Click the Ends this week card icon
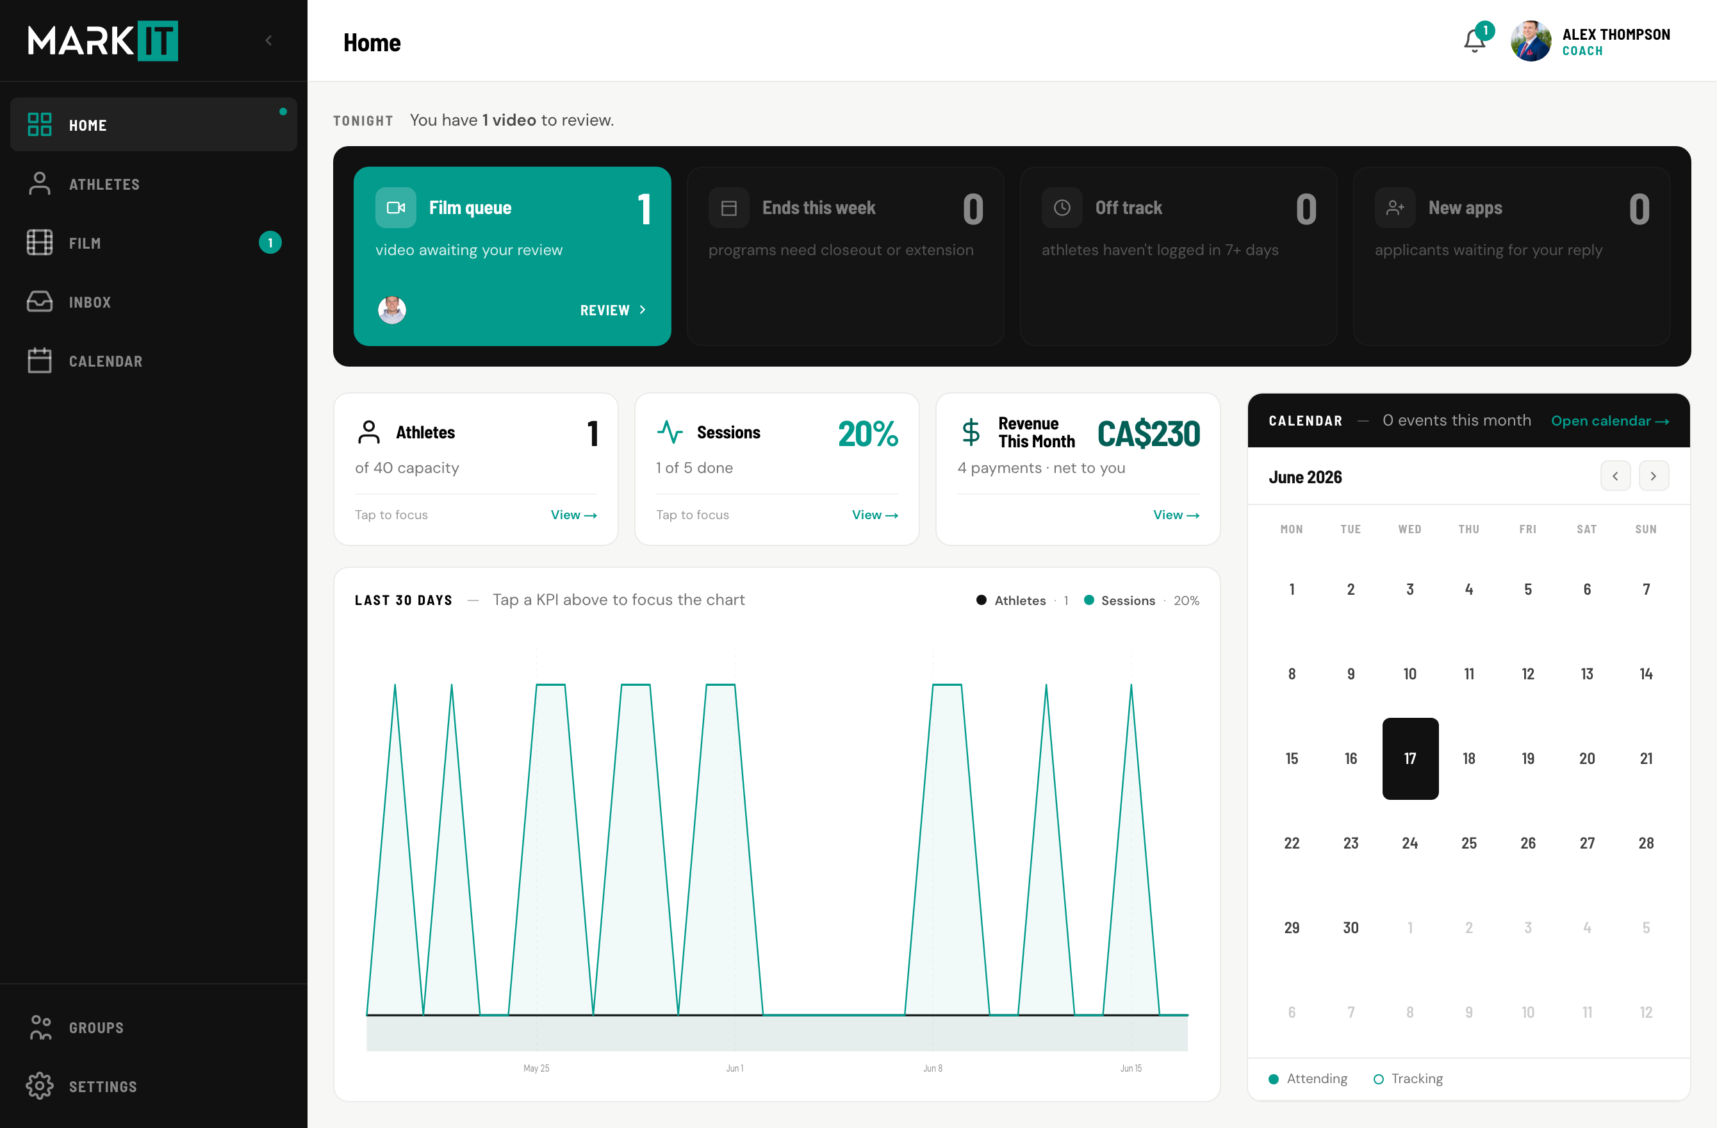1717x1128 pixels. click(x=728, y=208)
